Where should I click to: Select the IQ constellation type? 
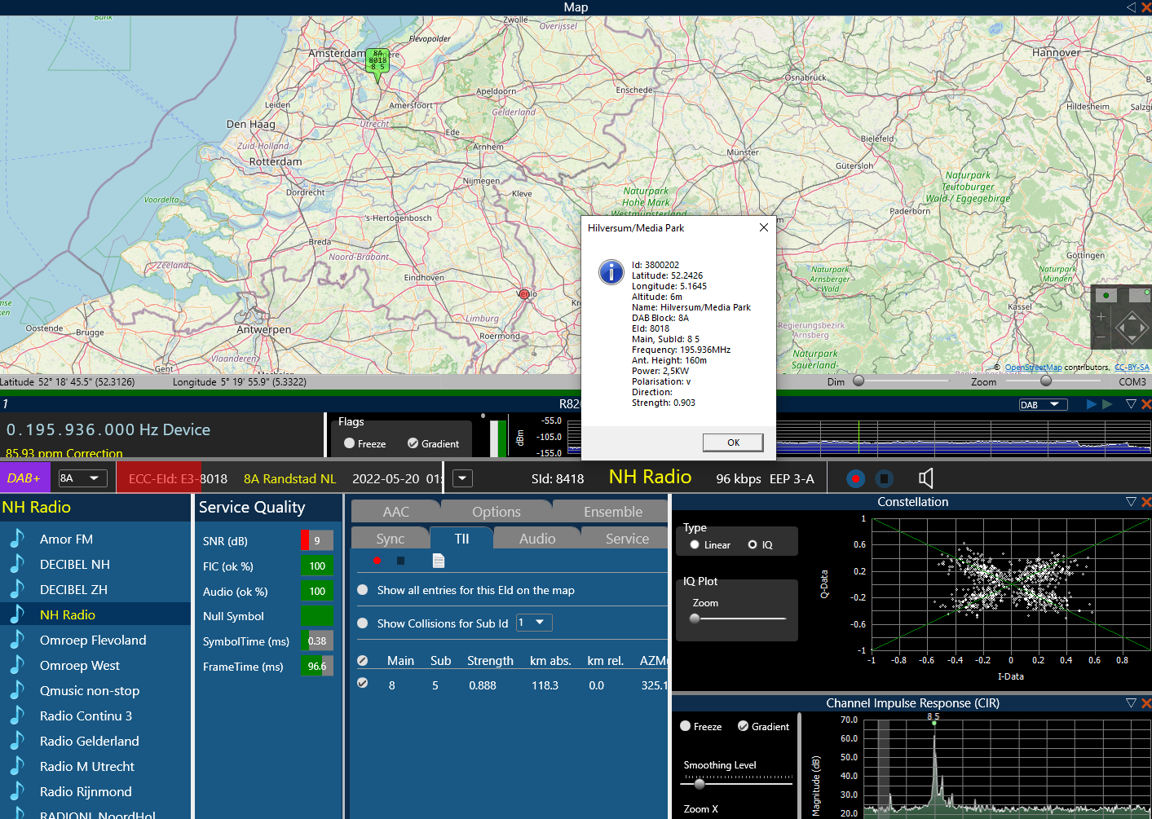tap(753, 545)
